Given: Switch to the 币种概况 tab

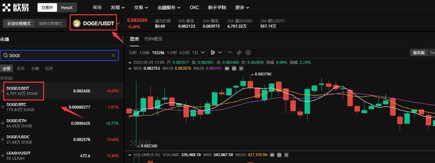Looking at the screenshot, I should click(x=153, y=39).
